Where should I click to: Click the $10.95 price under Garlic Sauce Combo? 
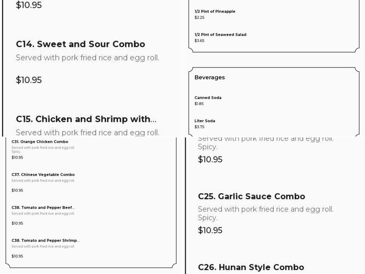tap(210, 230)
